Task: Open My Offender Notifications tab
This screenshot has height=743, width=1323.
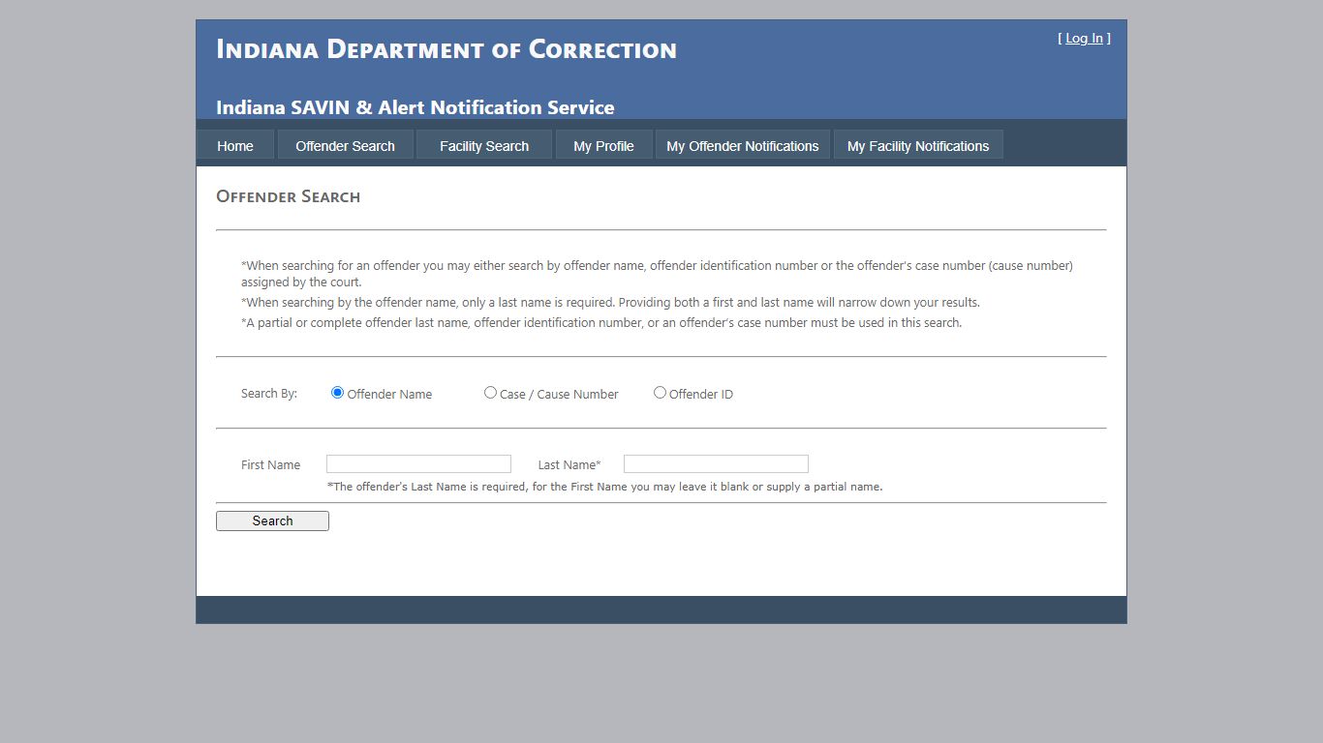Action: [x=743, y=145]
